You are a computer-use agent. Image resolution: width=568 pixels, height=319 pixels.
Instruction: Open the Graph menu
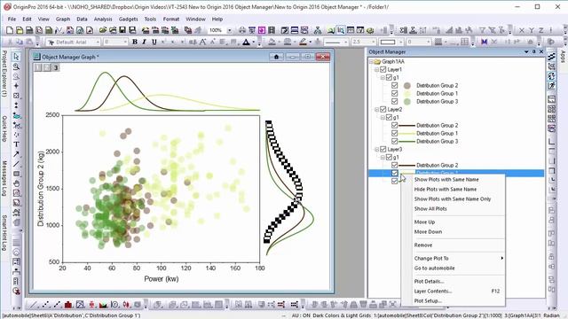pos(63,19)
